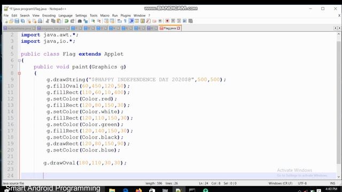Click the Print toolbar icon
Image resolution: width=342 pixels, height=192 pixels.
[40, 21]
